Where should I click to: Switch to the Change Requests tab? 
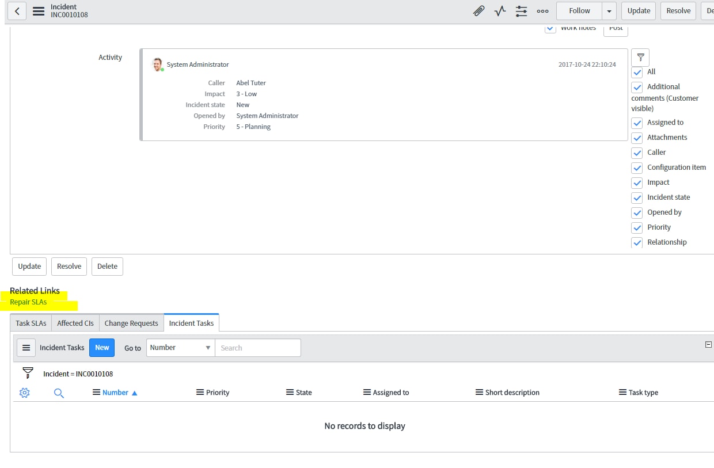[131, 323]
